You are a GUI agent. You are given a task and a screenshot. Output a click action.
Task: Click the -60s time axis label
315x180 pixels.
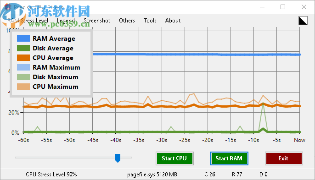click(23, 140)
